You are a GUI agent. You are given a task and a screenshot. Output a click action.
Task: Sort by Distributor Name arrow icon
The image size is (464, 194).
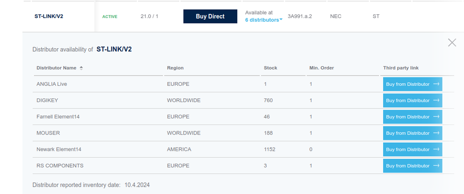click(x=81, y=68)
